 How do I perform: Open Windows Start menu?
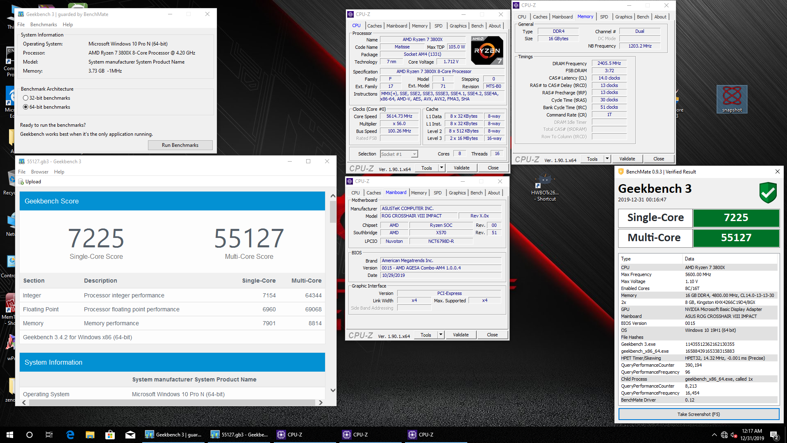pos(10,435)
